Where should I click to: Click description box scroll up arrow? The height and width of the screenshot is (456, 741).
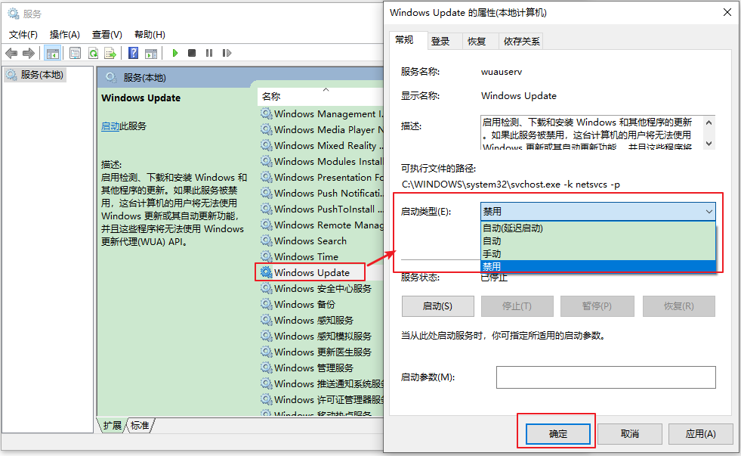tap(709, 123)
